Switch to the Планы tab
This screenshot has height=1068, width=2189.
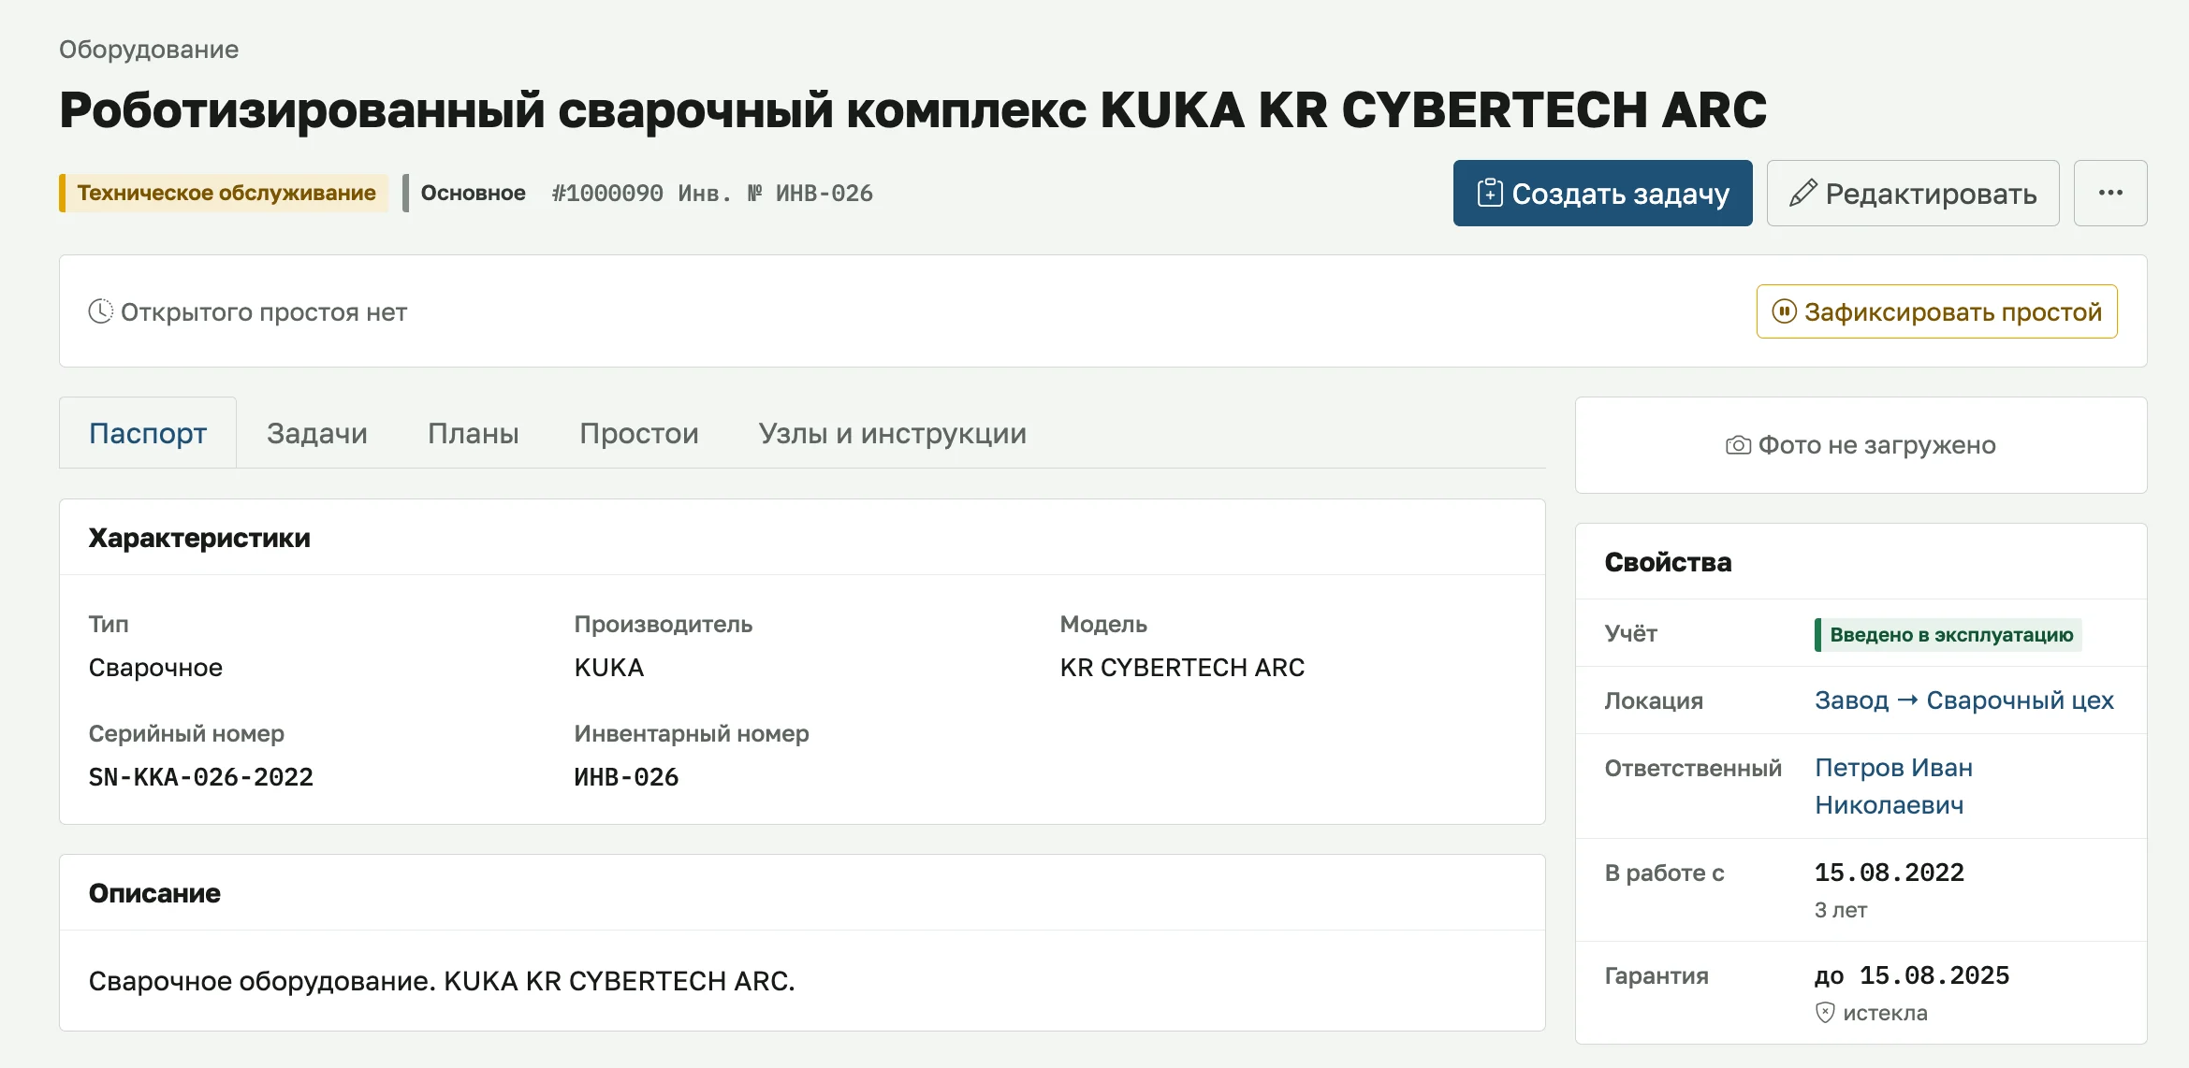(474, 433)
